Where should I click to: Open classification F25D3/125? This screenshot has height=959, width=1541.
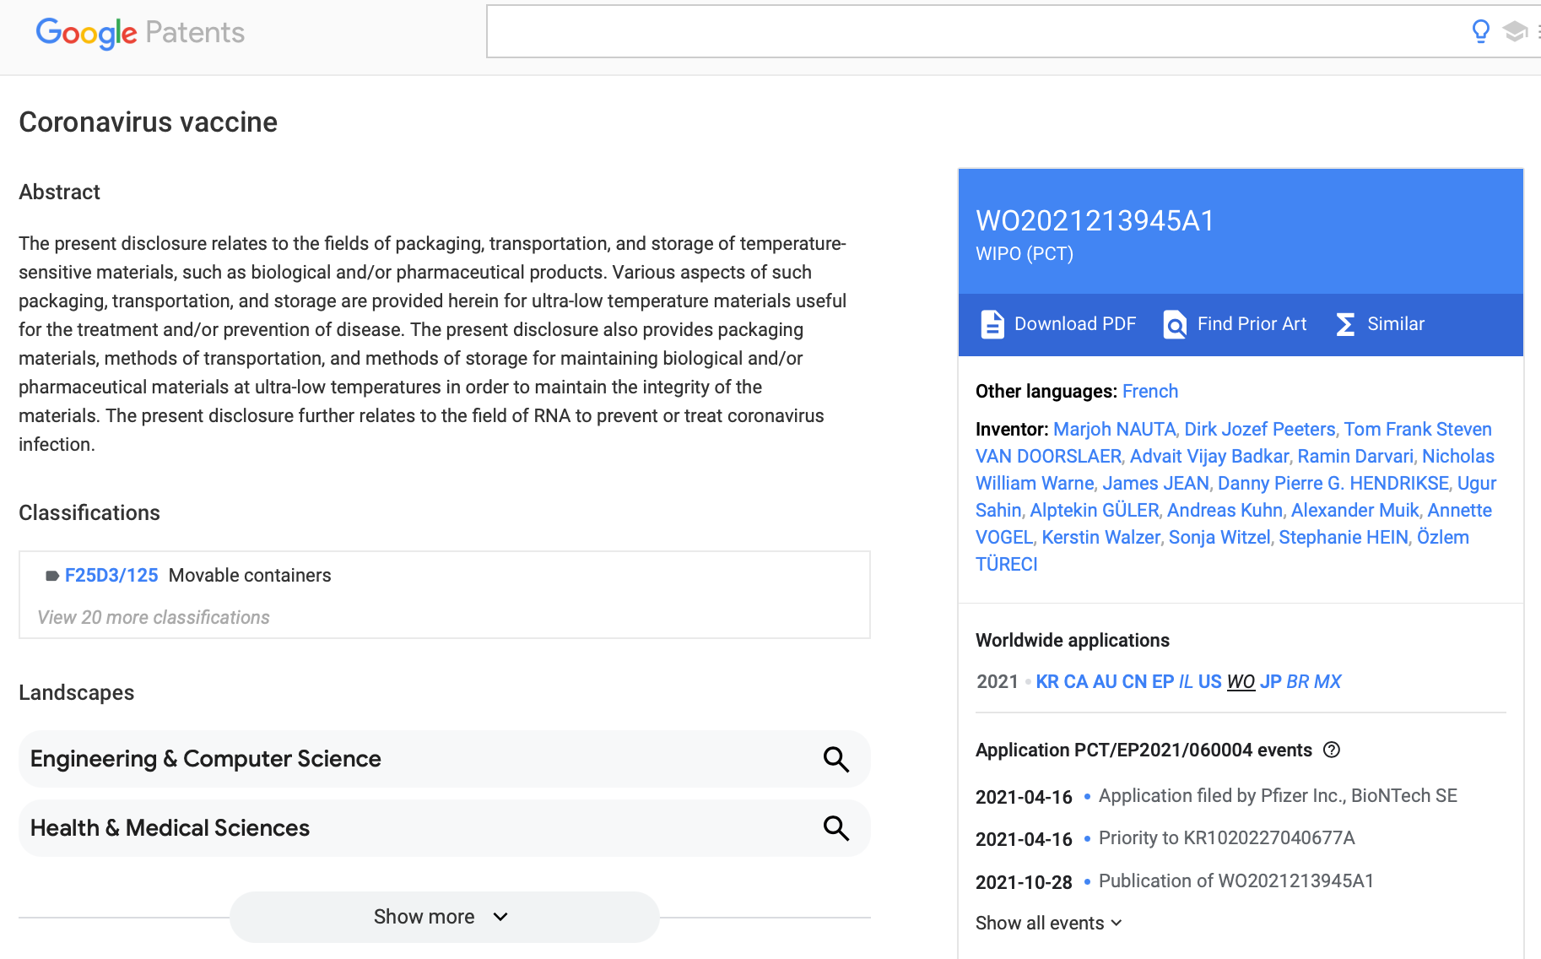pyautogui.click(x=111, y=575)
